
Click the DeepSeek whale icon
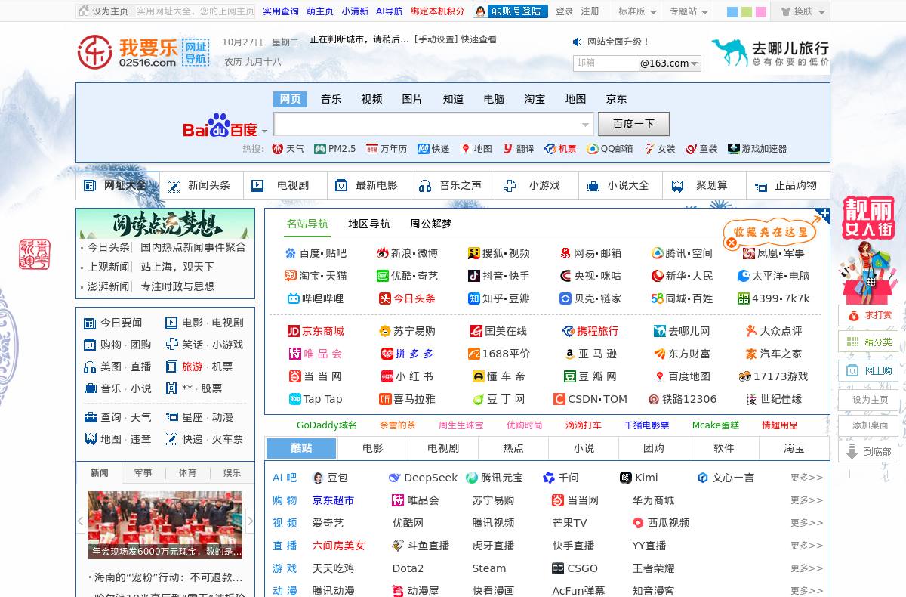pos(394,478)
